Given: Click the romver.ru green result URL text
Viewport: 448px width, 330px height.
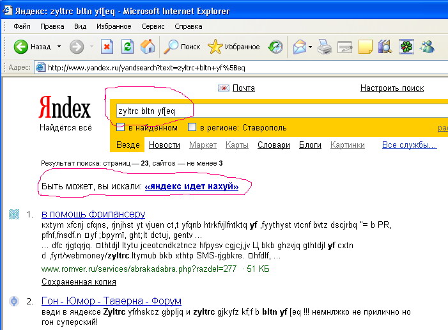Looking at the screenshot, I should (139, 269).
